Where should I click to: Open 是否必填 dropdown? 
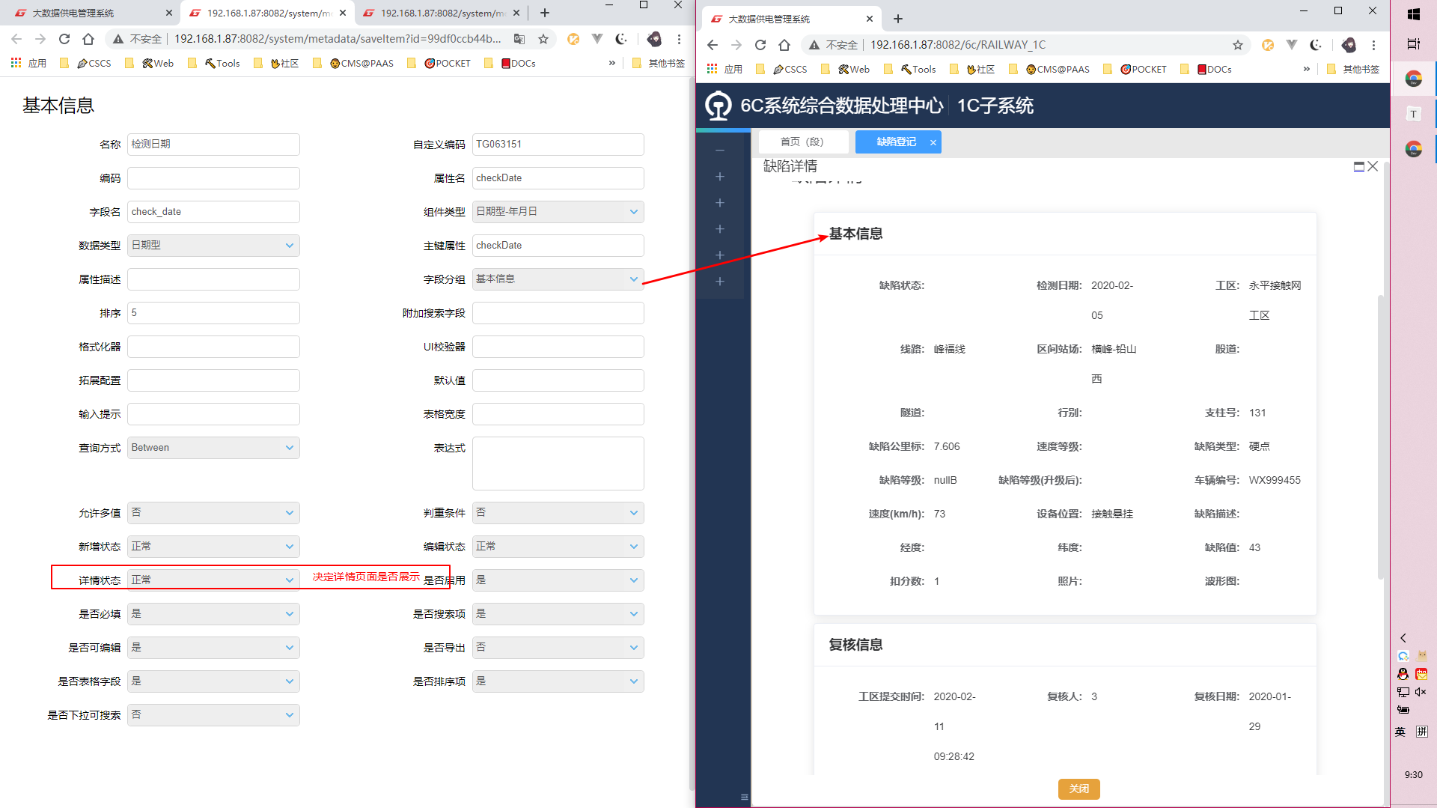pos(213,614)
